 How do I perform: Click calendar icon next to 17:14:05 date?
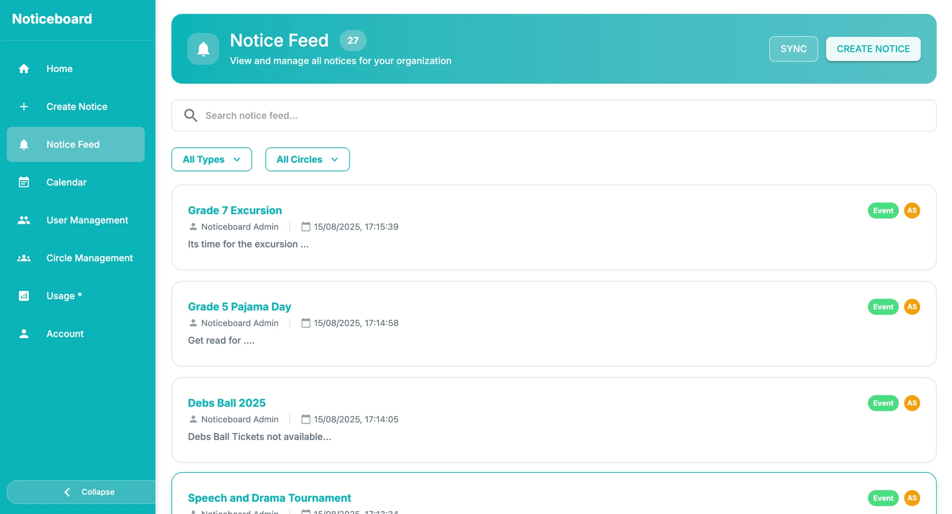point(306,419)
